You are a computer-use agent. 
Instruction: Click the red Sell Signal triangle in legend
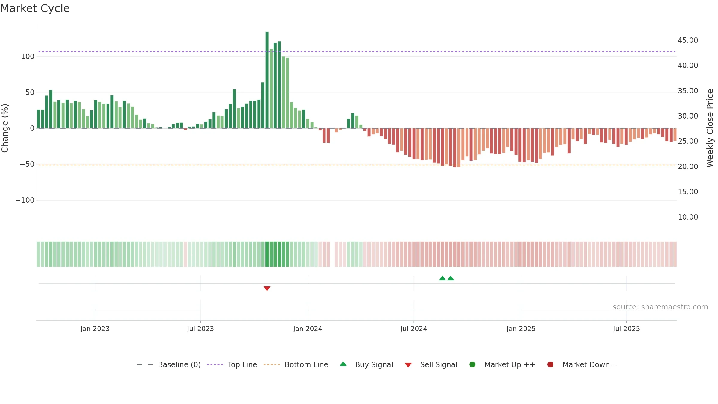pos(408,365)
